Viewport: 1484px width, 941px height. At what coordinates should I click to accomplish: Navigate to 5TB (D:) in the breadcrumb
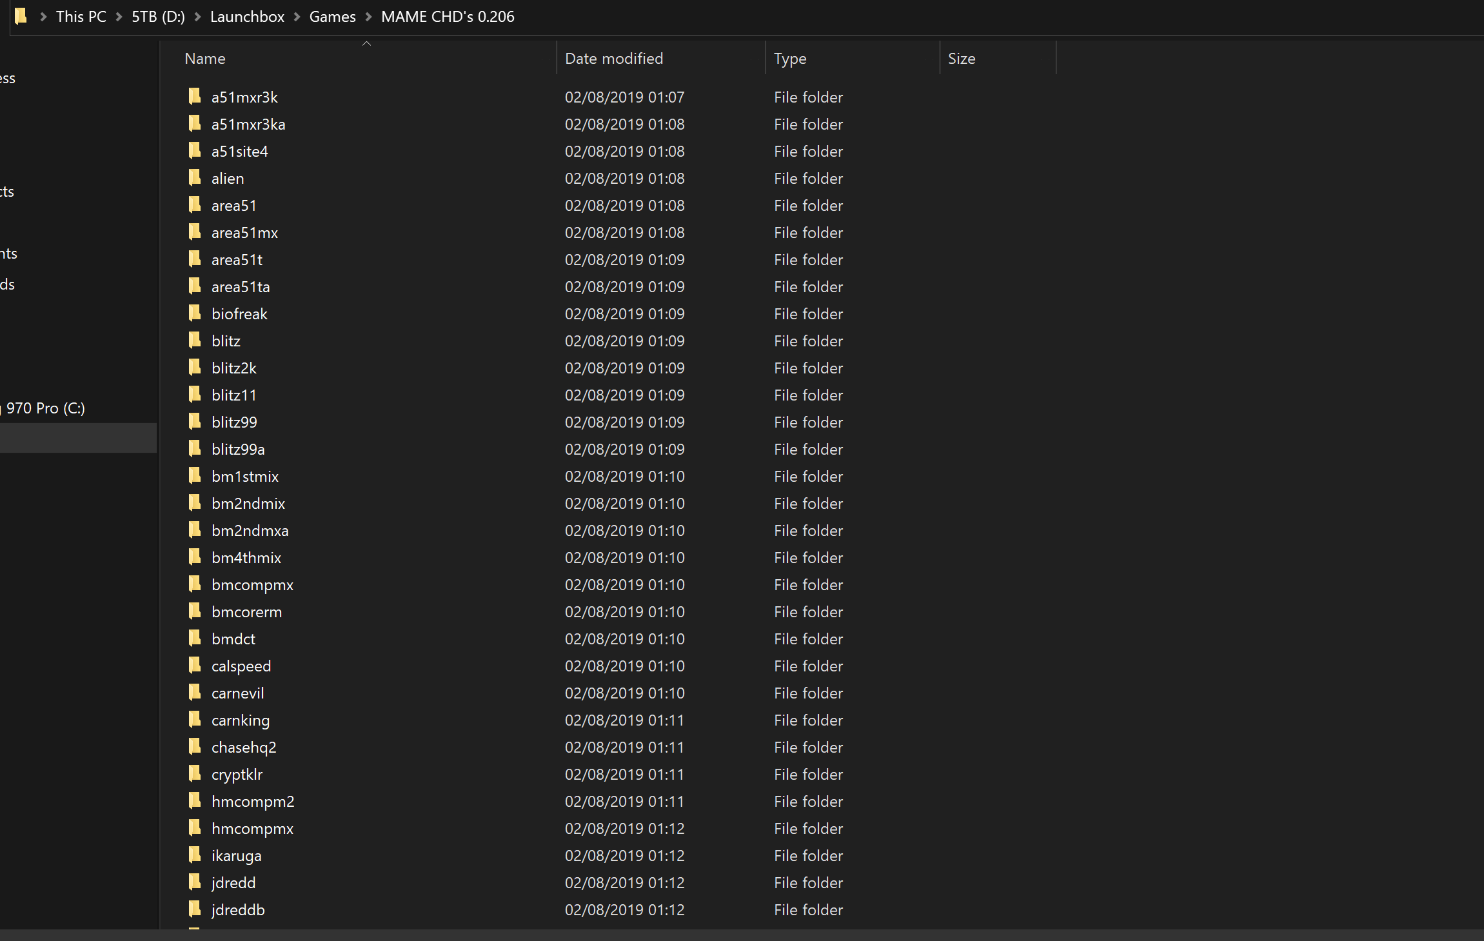(x=158, y=17)
